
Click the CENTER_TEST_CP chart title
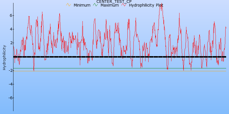[x=114, y=2]
